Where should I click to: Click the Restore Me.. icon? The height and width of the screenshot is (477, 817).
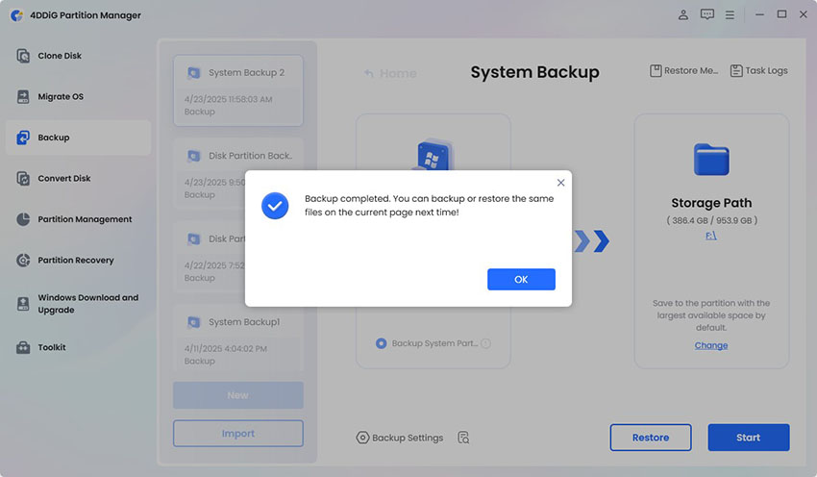pyautogui.click(x=656, y=70)
